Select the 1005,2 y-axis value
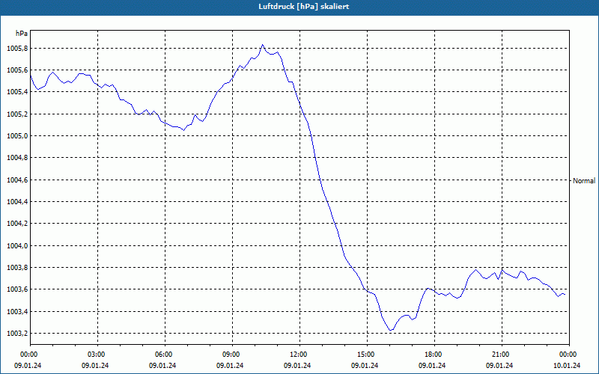Image resolution: width=599 pixels, height=374 pixels. [17, 114]
